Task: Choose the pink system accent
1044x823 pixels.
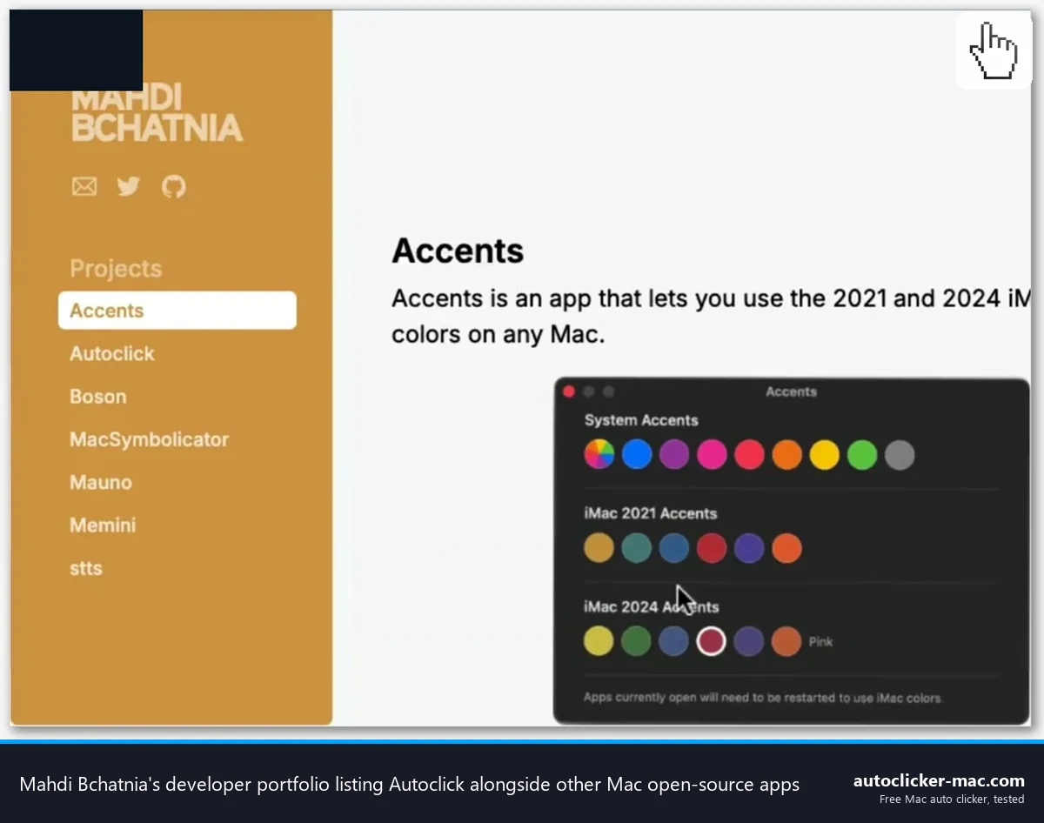Action: [712, 454]
